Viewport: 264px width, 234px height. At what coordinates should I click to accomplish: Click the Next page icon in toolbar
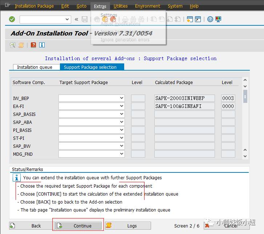coord(170,19)
